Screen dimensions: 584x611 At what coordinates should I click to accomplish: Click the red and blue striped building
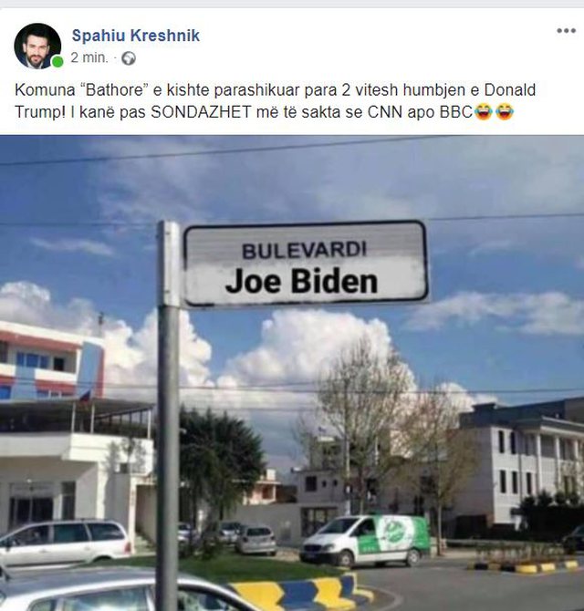click(x=51, y=361)
